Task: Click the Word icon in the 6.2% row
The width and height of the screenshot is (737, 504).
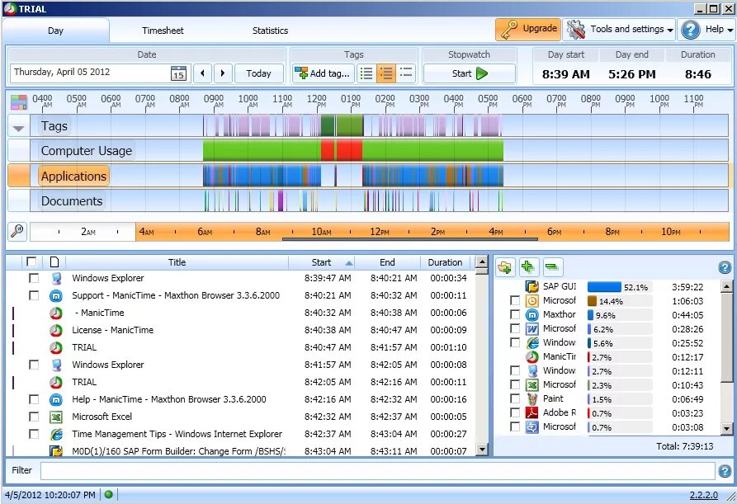Action: click(532, 329)
